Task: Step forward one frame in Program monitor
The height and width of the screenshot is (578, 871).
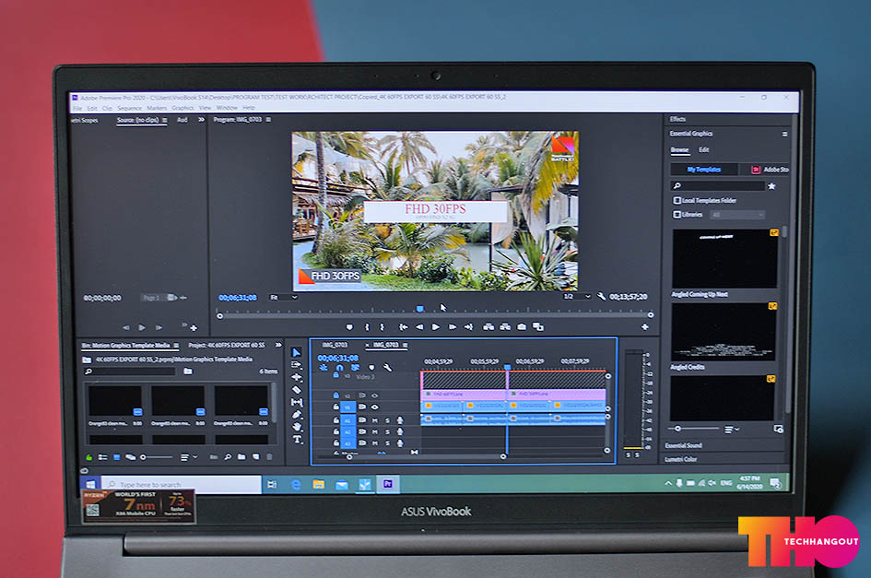Action: (x=453, y=326)
